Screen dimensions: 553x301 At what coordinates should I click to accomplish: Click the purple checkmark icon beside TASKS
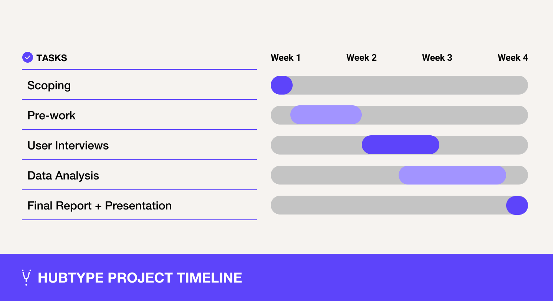pos(28,58)
